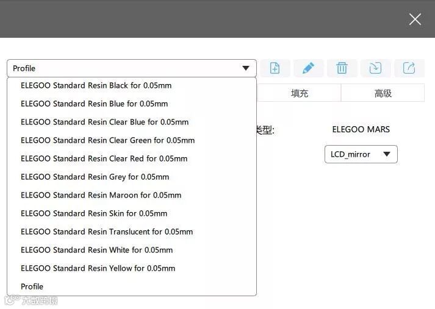Click the export profile icon
Image resolution: width=435 pixels, height=309 pixels.
[409, 68]
